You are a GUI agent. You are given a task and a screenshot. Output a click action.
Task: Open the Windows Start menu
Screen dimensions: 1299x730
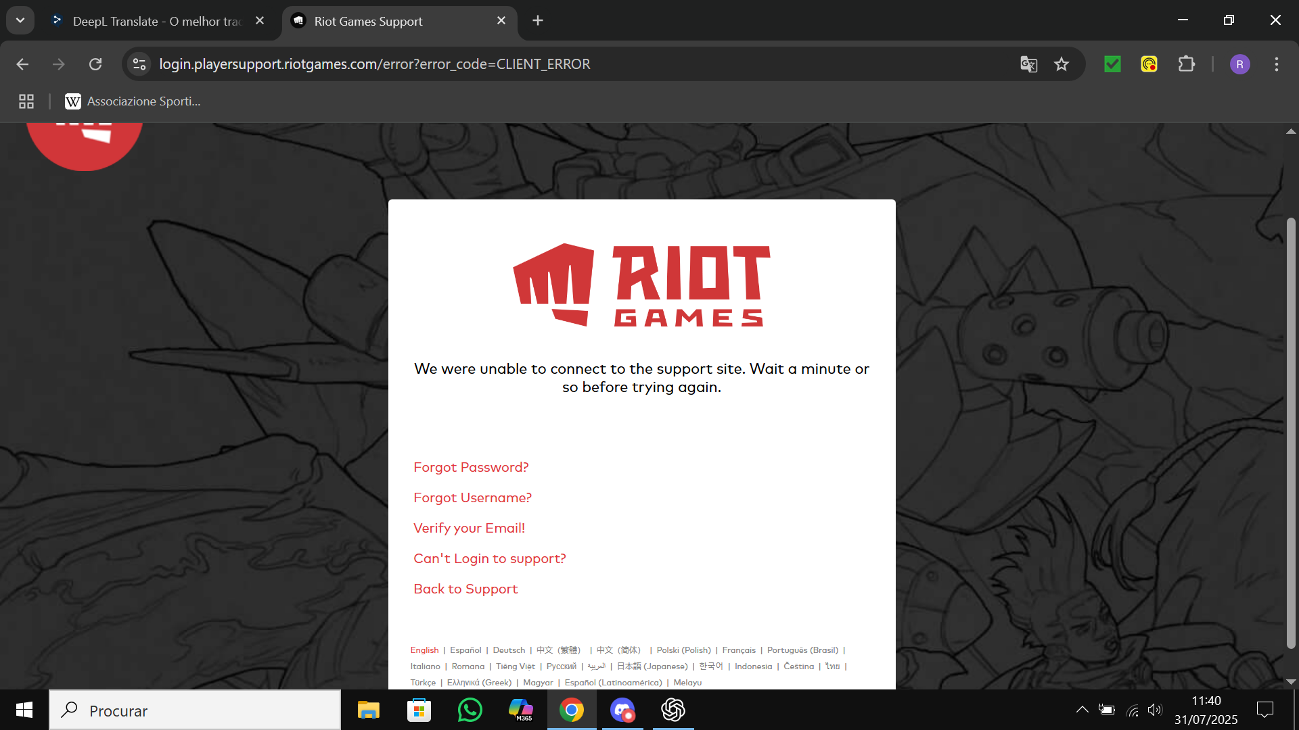click(24, 710)
